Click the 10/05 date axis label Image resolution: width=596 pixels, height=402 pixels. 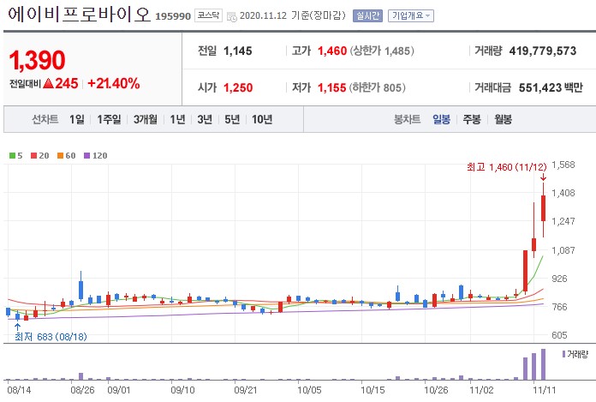click(x=309, y=390)
